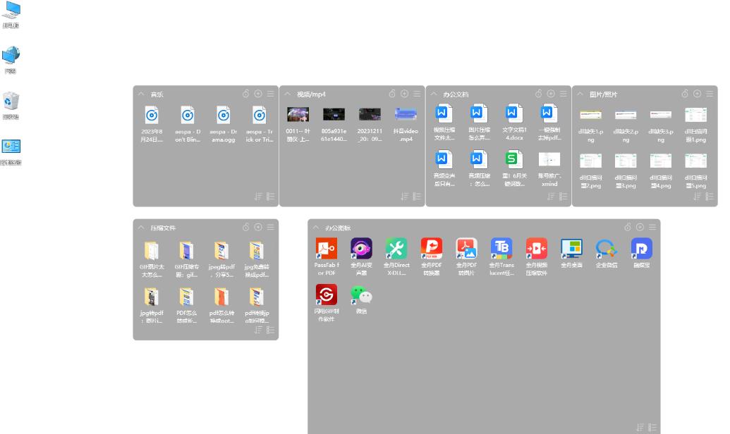Image resolution: width=730 pixels, height=434 pixels.
Task: Launch 金舟PDF转换器 shortcut
Action: tap(432, 249)
